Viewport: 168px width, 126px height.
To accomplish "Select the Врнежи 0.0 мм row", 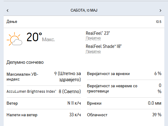I will (x=124, y=103).
